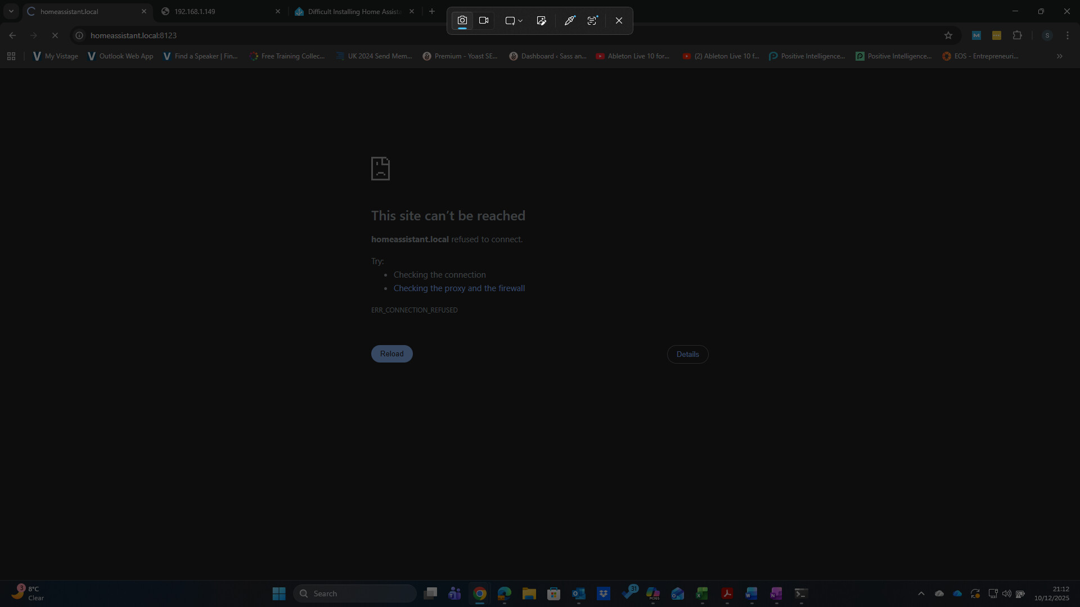The width and height of the screenshot is (1080, 607).
Task: Open Checking the proxy and firewall link
Action: [459, 288]
